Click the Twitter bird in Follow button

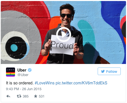point(103,72)
